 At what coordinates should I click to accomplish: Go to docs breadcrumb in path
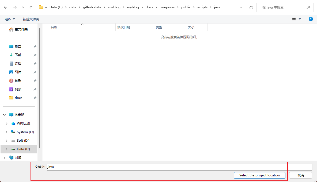tap(149, 7)
